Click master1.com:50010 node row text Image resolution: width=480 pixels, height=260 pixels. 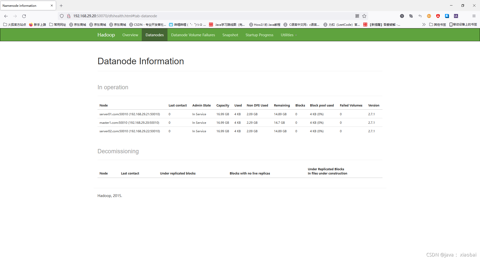pyautogui.click(x=129, y=123)
